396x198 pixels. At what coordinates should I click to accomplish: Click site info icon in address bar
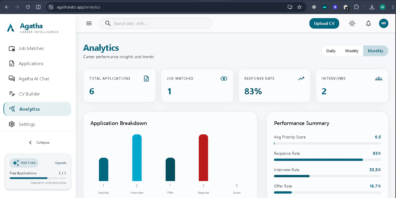51,7
